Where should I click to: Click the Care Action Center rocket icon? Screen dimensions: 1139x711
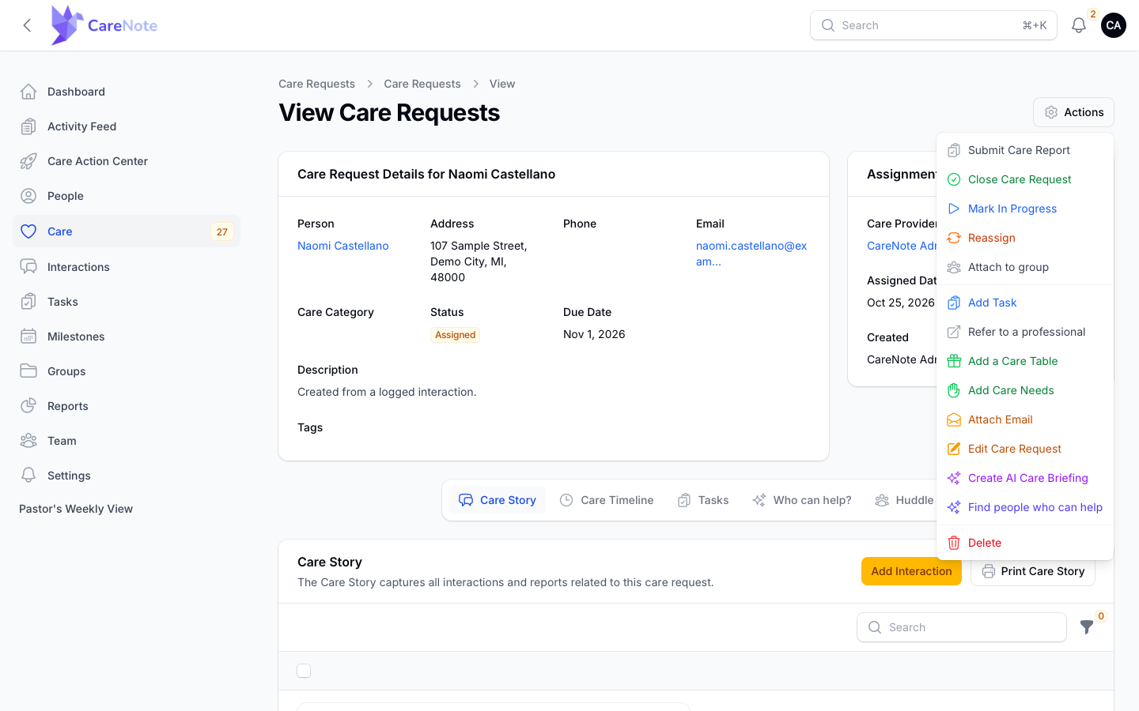coord(28,161)
